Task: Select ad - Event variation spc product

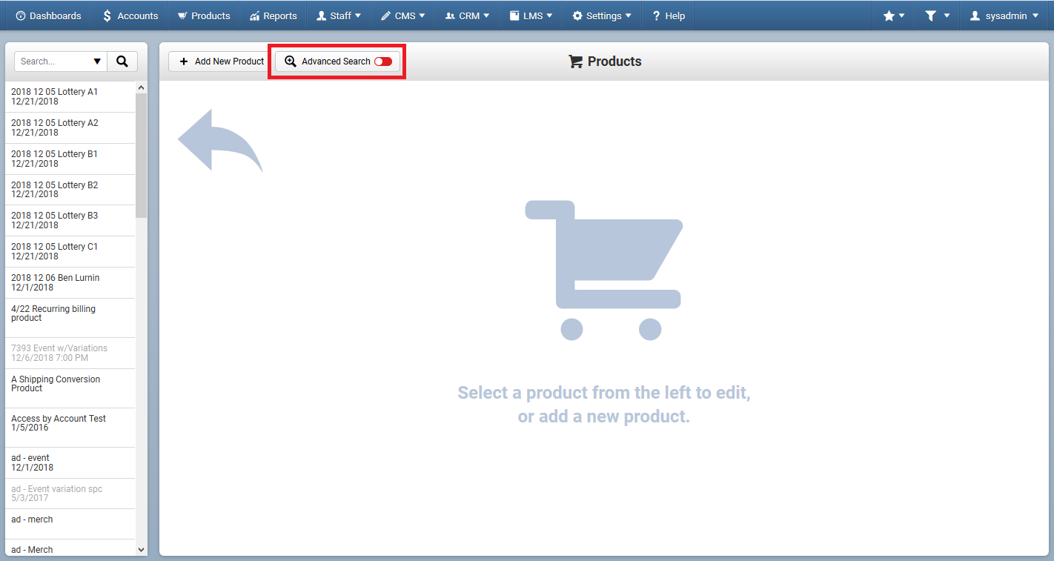Action: pyautogui.click(x=70, y=494)
